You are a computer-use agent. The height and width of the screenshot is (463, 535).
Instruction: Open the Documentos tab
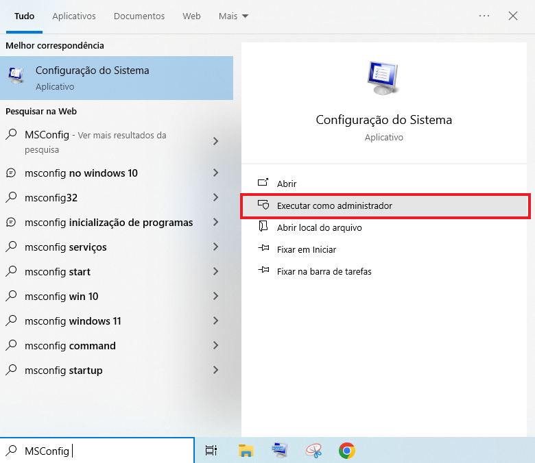point(139,16)
